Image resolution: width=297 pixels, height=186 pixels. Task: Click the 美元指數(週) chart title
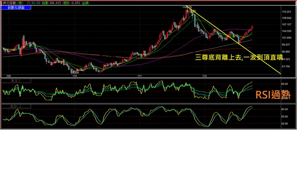[13, 3]
